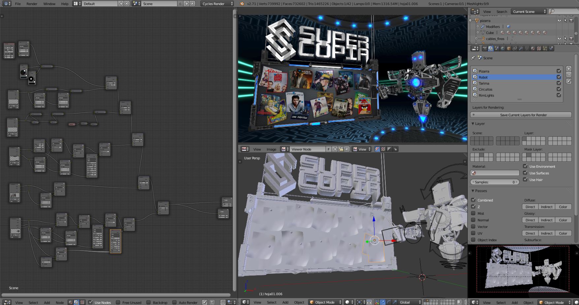Open the Current Scene outliner filter dropdown
Image resolution: width=579 pixels, height=305 pixels.
pyautogui.click(x=529, y=12)
